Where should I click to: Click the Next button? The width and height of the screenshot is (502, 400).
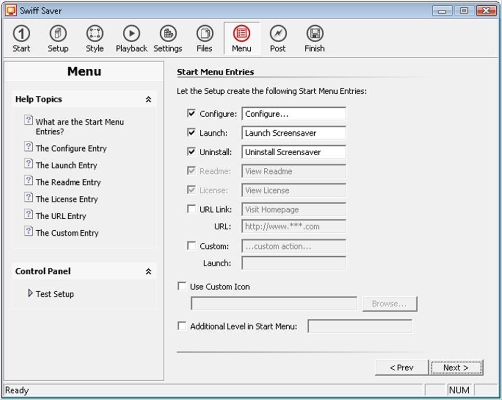coord(456,368)
